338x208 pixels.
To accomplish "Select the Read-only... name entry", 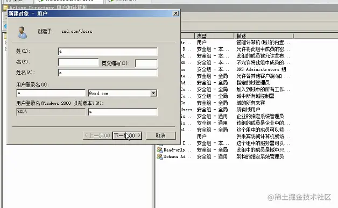I will pos(178,150).
